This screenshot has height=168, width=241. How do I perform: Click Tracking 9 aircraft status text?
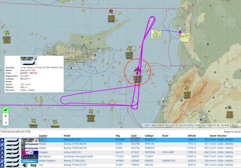pyautogui.click(x=15, y=132)
